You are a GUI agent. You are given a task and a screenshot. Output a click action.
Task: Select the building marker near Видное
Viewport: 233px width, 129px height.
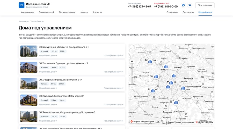tap(176, 102)
